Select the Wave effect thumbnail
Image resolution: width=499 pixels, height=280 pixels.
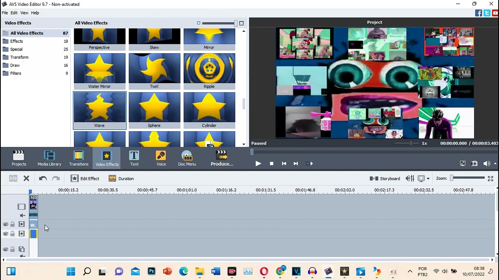[100, 110]
